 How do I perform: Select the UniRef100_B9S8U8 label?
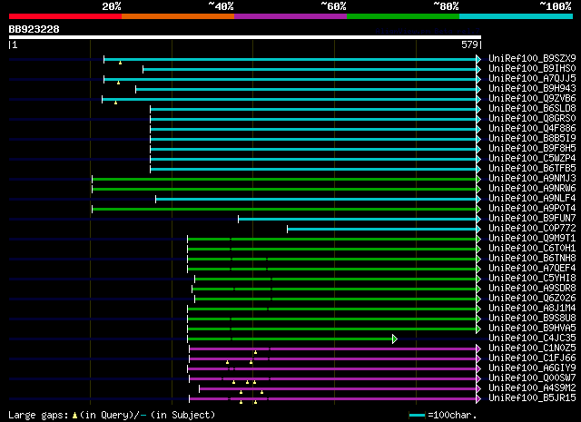(532, 319)
